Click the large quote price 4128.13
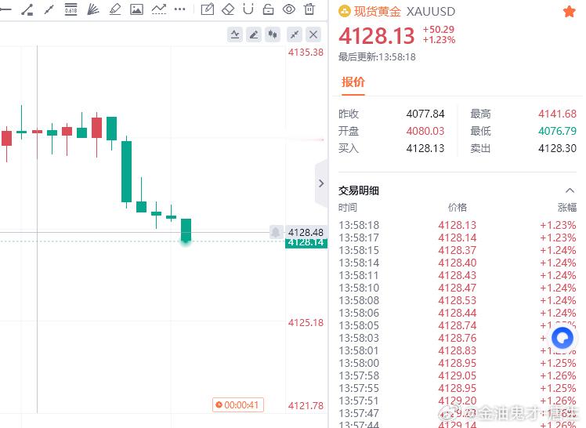The image size is (586, 428). coord(376,36)
